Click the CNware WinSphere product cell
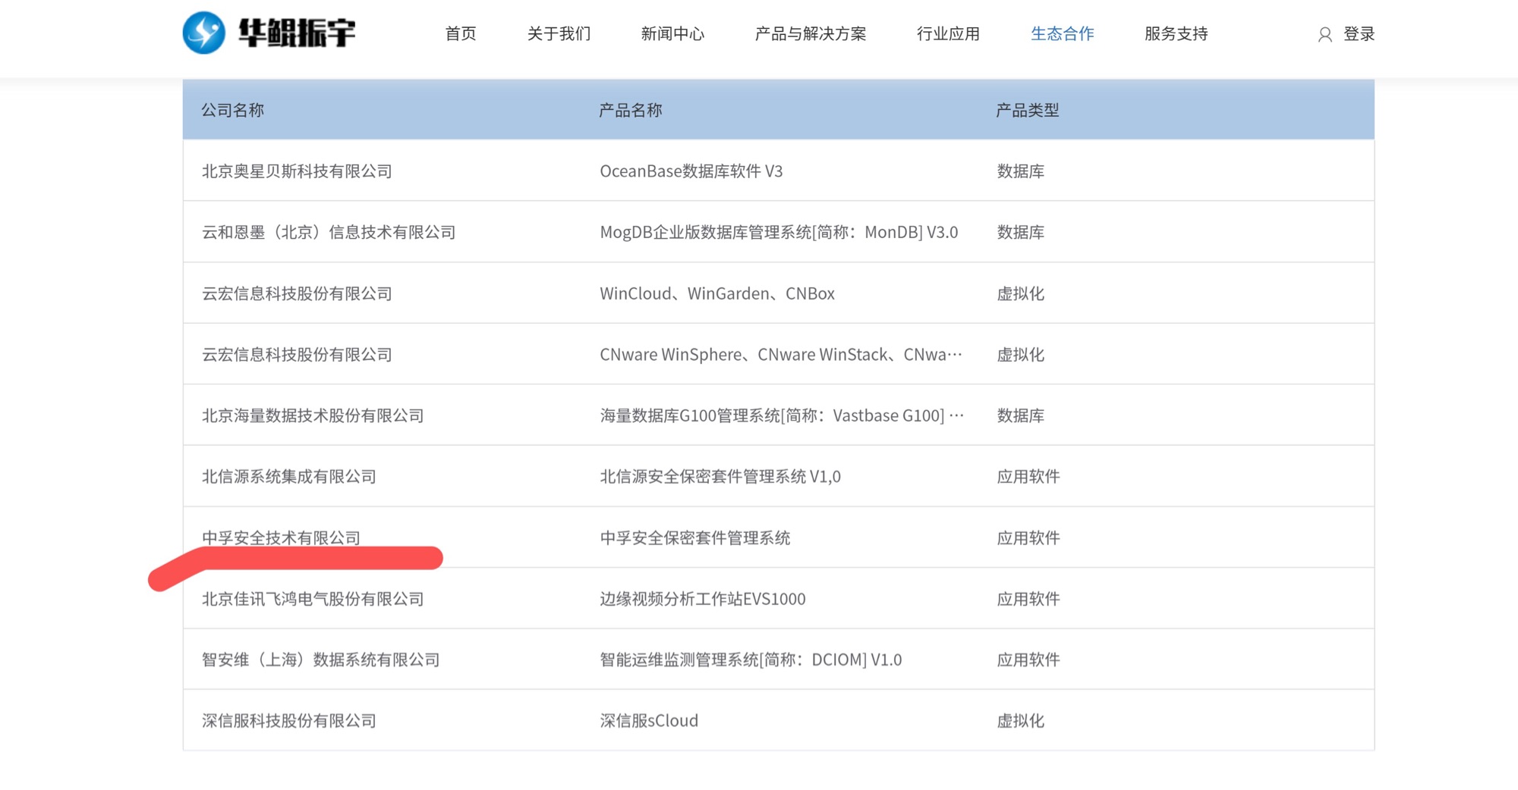 (781, 354)
